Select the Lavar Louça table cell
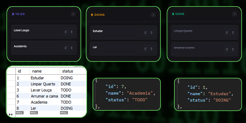 point(45,90)
